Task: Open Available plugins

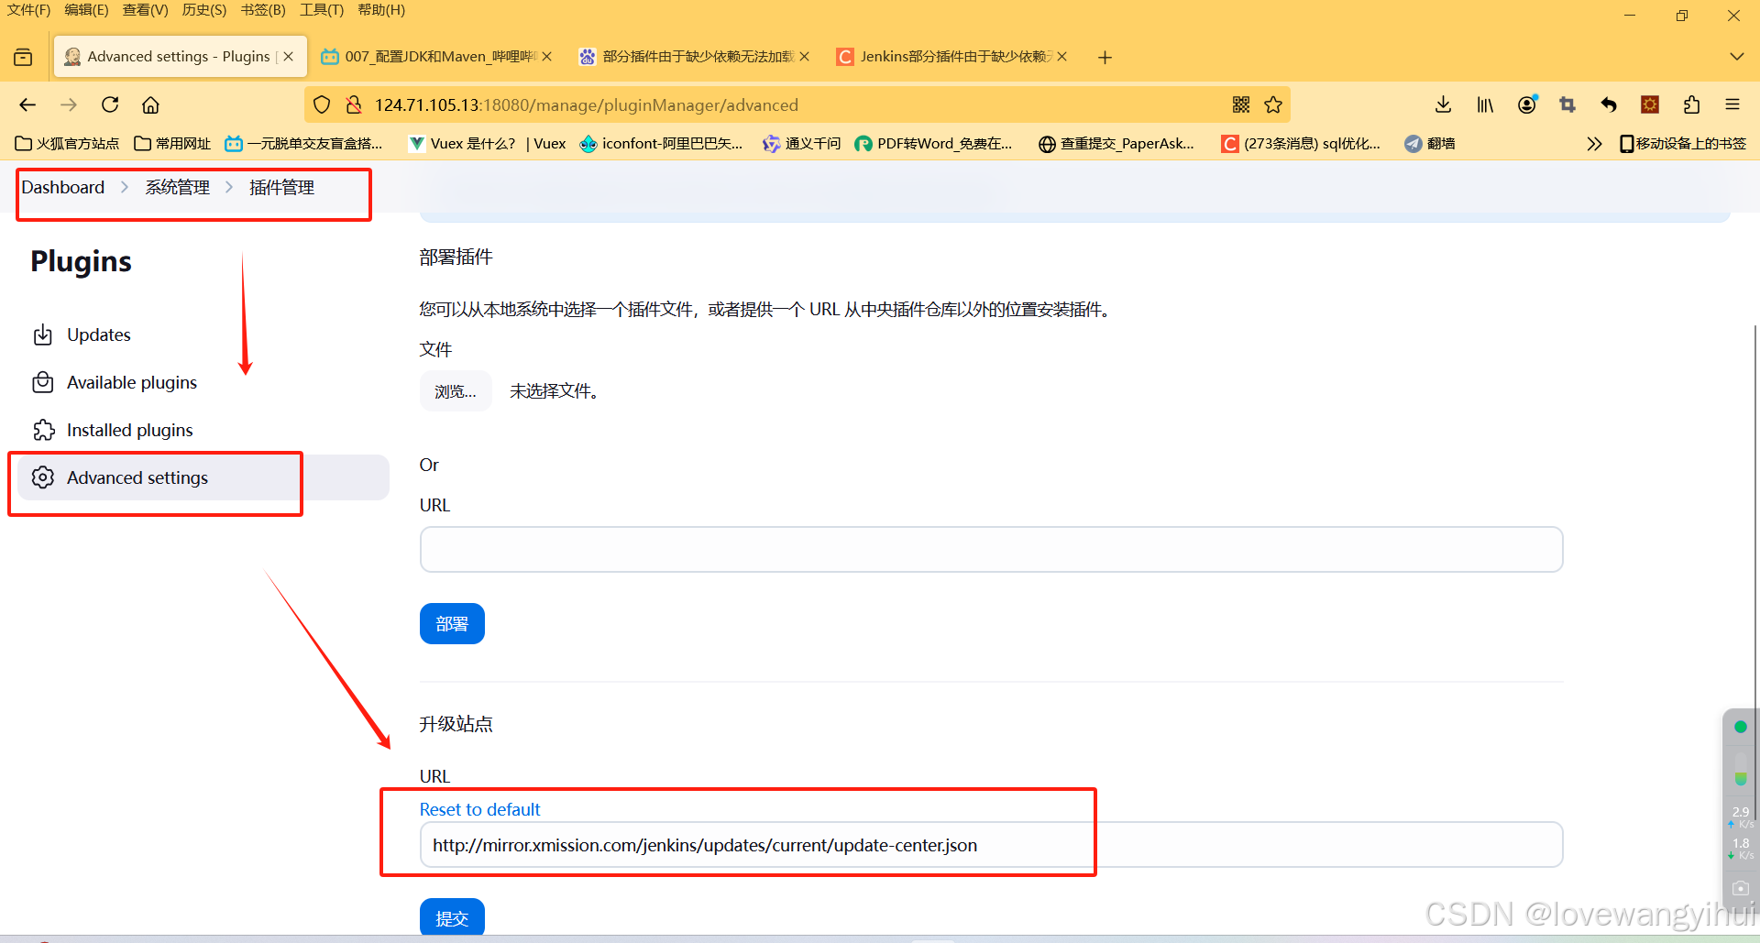Action: (203, 382)
